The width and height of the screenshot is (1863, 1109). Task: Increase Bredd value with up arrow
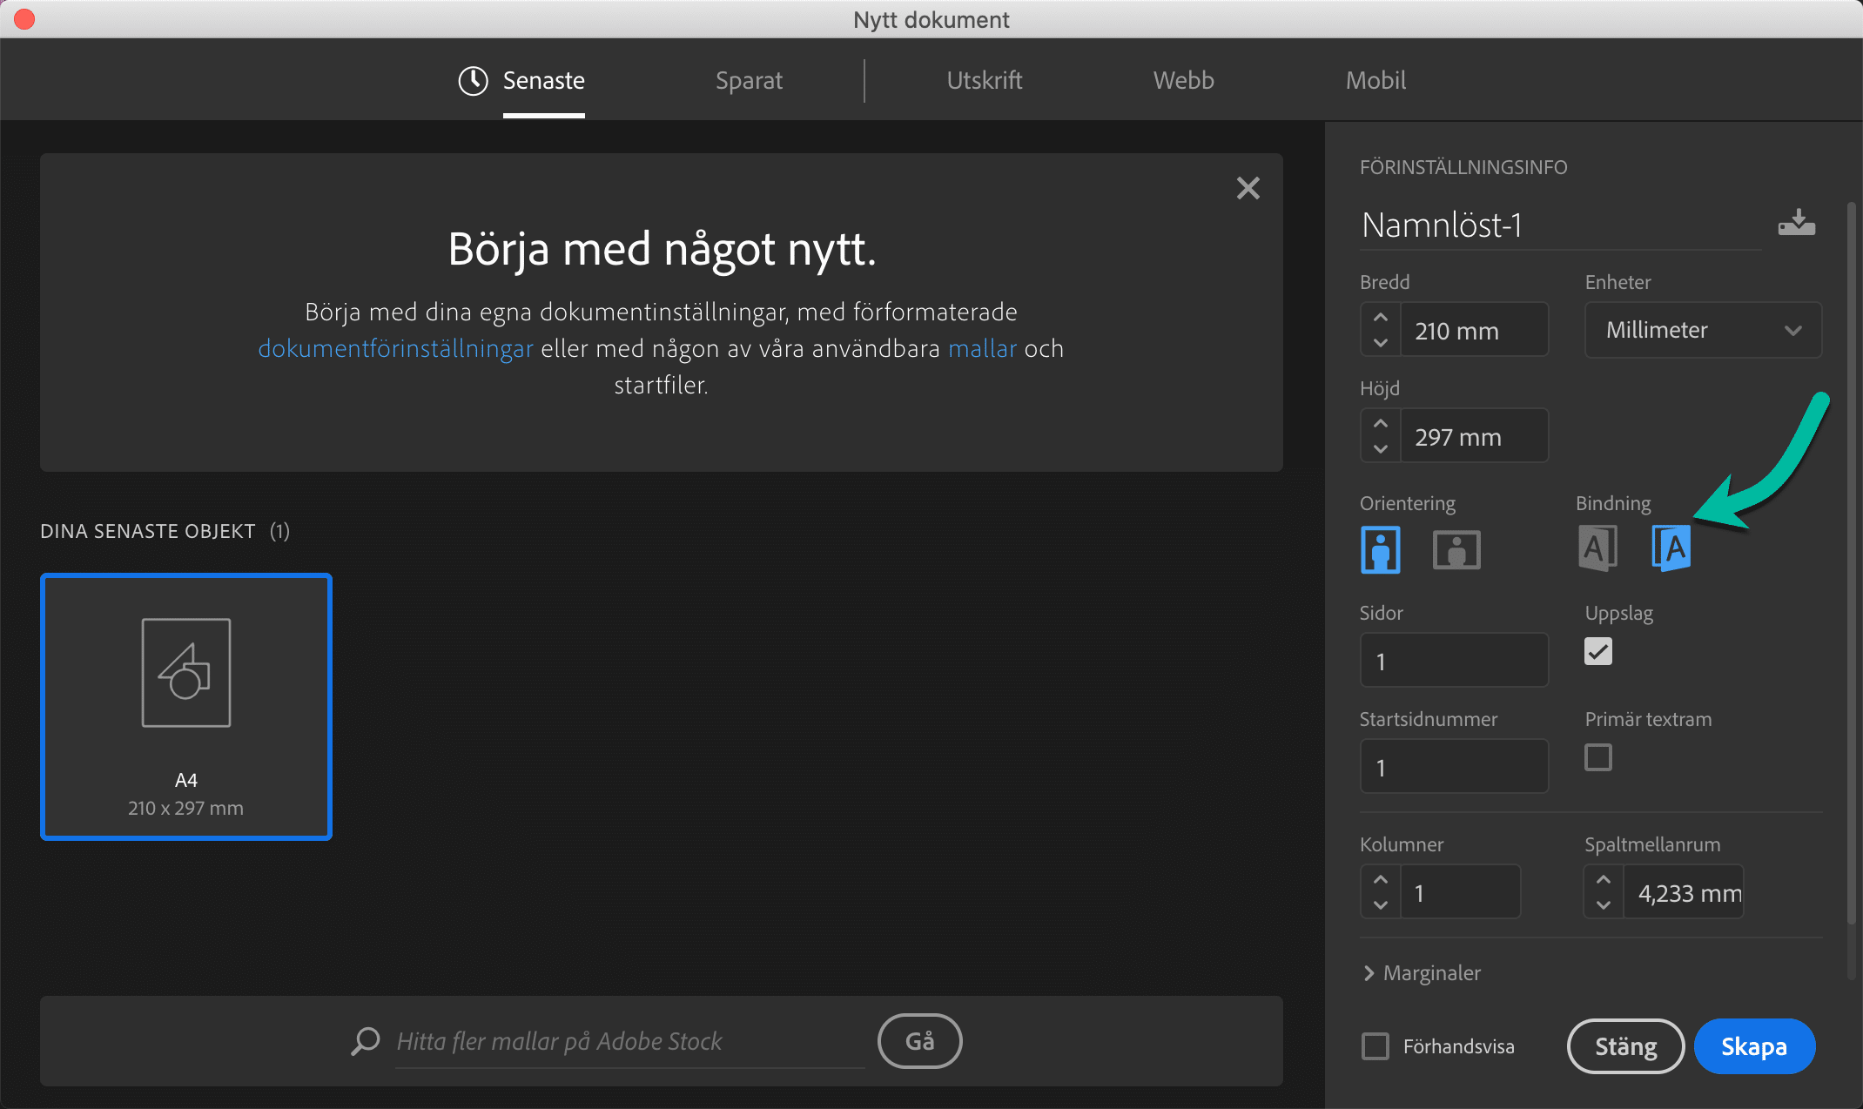tap(1381, 317)
